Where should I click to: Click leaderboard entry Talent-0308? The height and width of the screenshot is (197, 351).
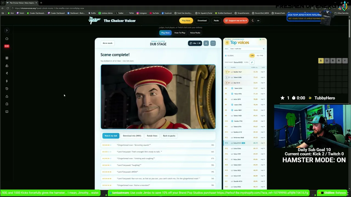[245, 77]
